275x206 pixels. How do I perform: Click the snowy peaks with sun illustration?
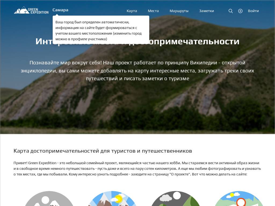coord(112,200)
